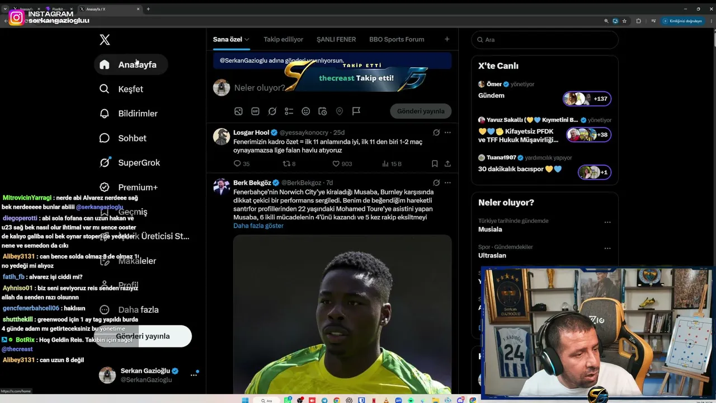Like Losgar Hool's post
Viewport: 716px width, 403px height.
[342, 164]
